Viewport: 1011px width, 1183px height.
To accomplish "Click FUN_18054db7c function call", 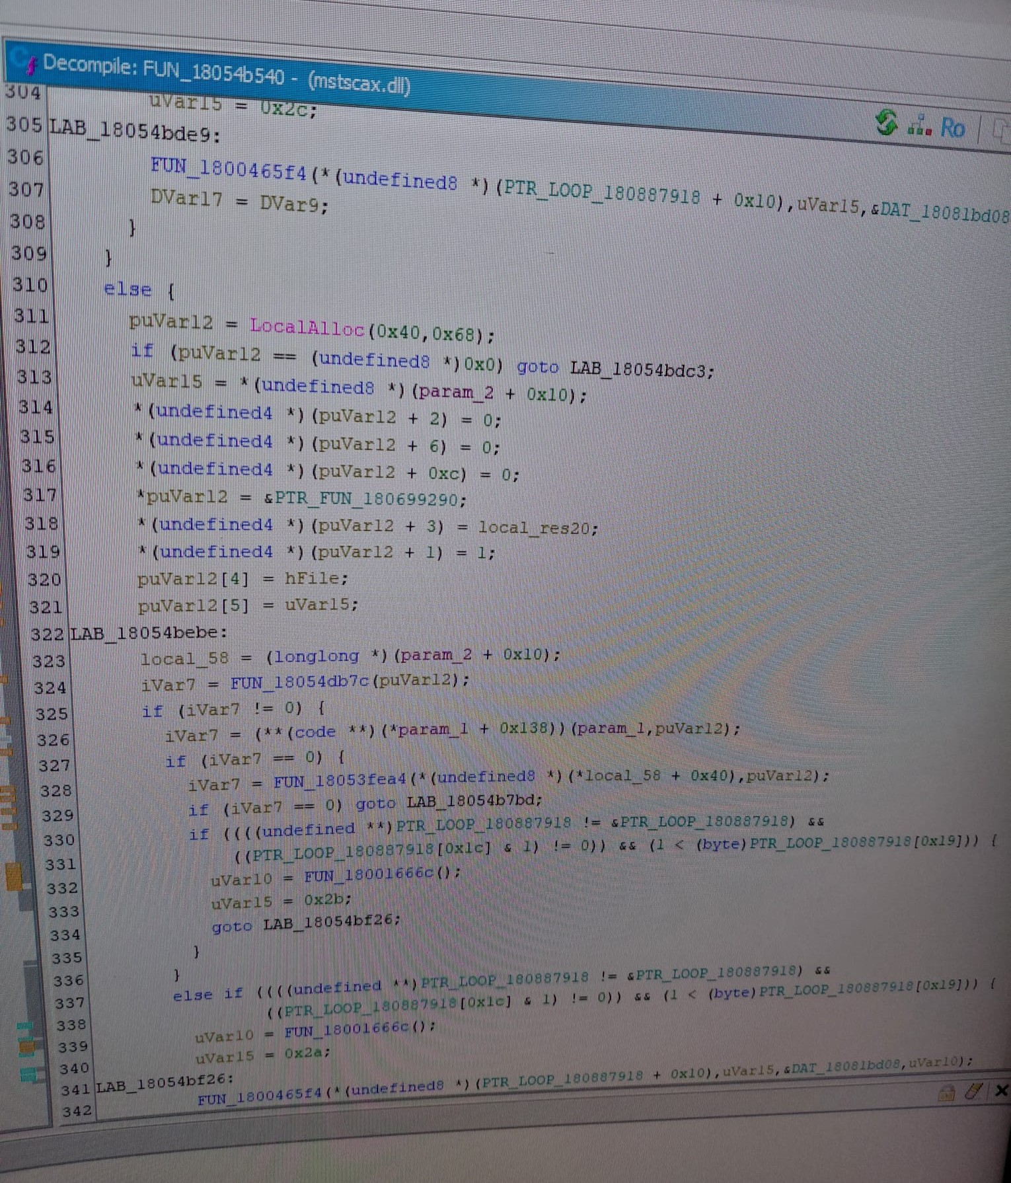I will point(300,681).
